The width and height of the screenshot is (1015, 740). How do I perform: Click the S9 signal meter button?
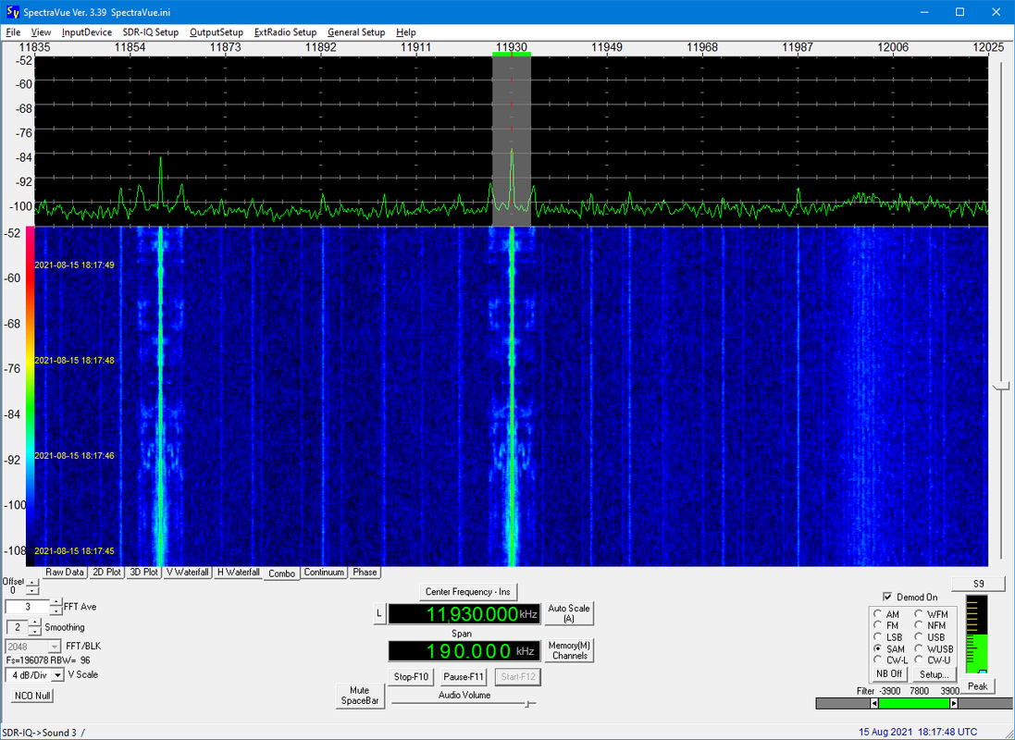click(x=978, y=584)
